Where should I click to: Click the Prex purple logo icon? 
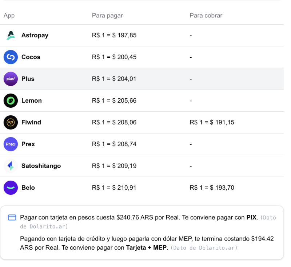[x=11, y=144]
